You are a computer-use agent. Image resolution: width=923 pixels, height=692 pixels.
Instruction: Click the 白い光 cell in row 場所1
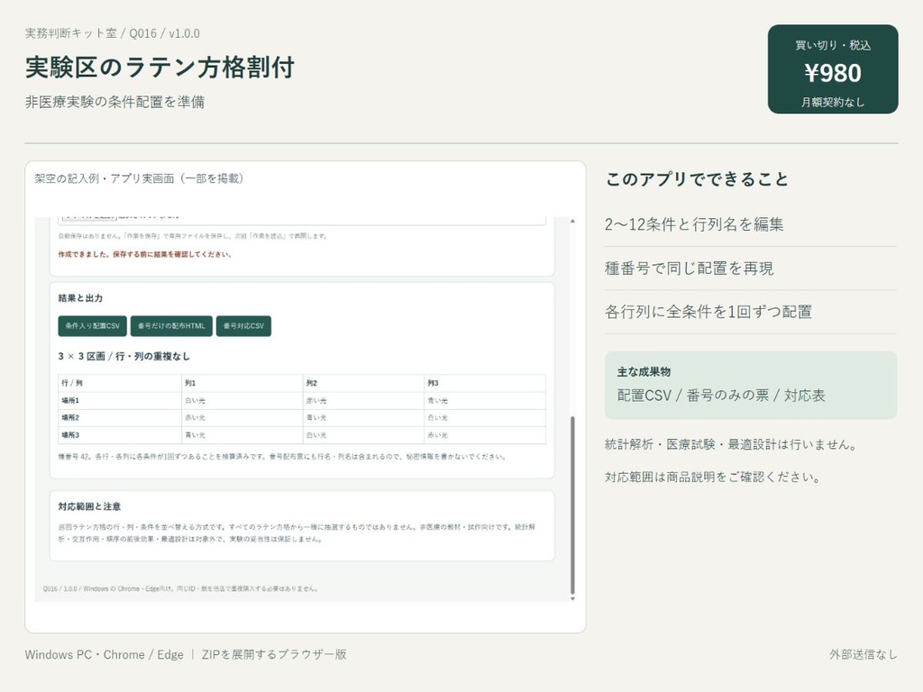pyautogui.click(x=242, y=401)
